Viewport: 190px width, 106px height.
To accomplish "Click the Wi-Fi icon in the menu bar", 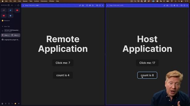I will pos(172,1).
